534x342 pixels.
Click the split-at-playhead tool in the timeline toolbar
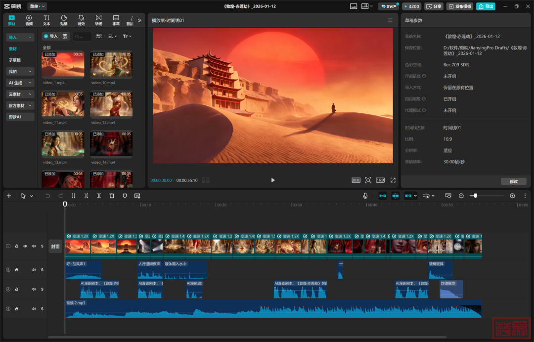[74, 196]
